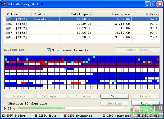Click the 2369 compressed status entry
Screen dimensions: 164x119
point(117,116)
